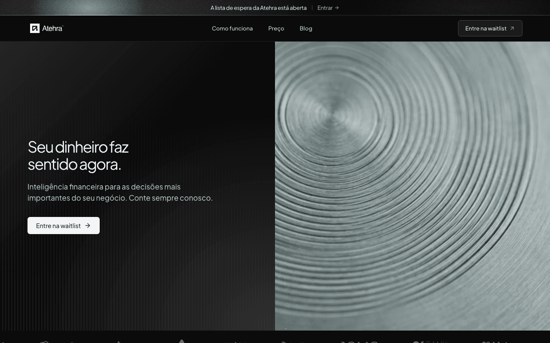The width and height of the screenshot is (550, 343).
Task: Click the metallic ripple hero image
Action: [412, 186]
